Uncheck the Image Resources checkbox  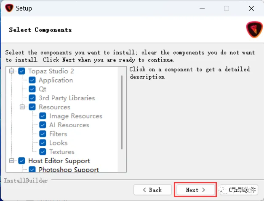click(43, 116)
